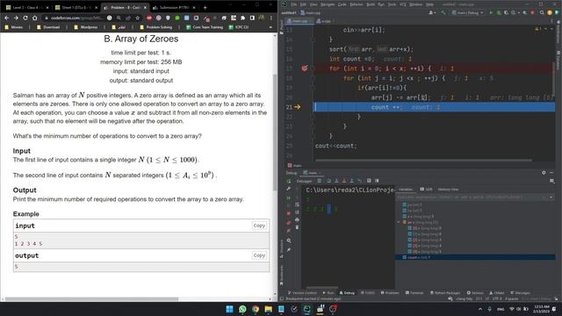Screen dimensions: 562x316
Task: Open Debug panel settings gear
Action: click(x=544, y=173)
